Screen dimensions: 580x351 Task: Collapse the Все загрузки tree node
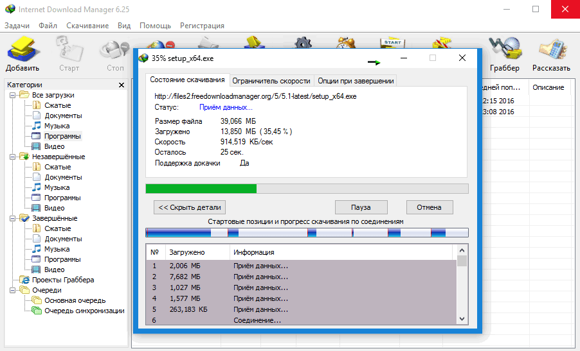coord(12,95)
